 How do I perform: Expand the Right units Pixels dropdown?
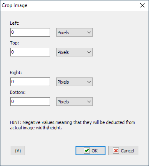pyautogui.click(x=74, y=82)
